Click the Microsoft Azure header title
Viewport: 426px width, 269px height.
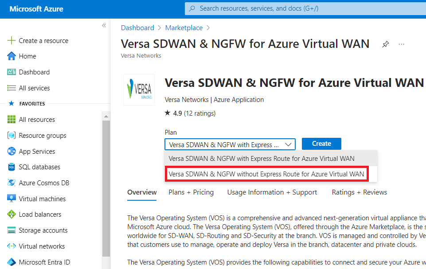[x=36, y=9]
